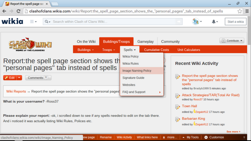Bookmark page with star icon
Image resolution: width=251 pixels, height=141 pixels.
240,11
